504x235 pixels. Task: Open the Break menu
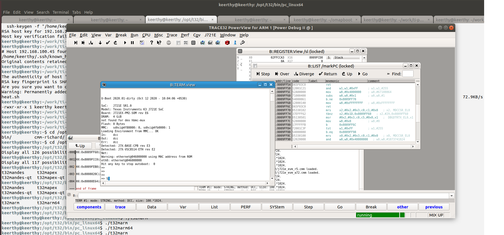pyautogui.click(x=121, y=35)
